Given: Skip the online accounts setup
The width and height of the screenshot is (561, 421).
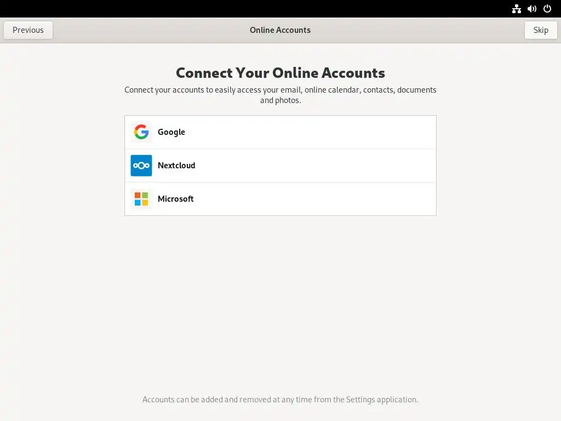Looking at the screenshot, I should click(x=541, y=30).
